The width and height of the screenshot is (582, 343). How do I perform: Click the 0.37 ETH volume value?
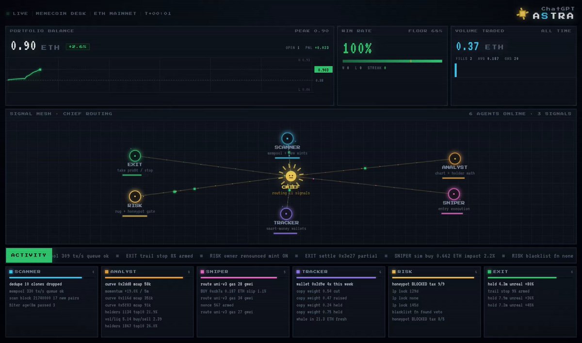coord(480,47)
